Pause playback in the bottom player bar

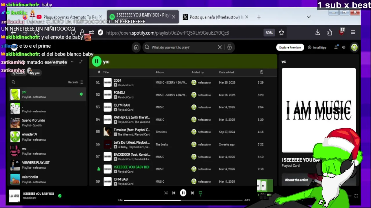183,193
